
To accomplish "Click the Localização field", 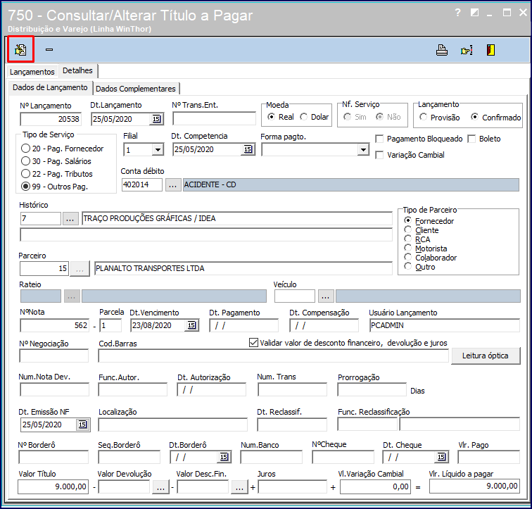I will [x=173, y=425].
